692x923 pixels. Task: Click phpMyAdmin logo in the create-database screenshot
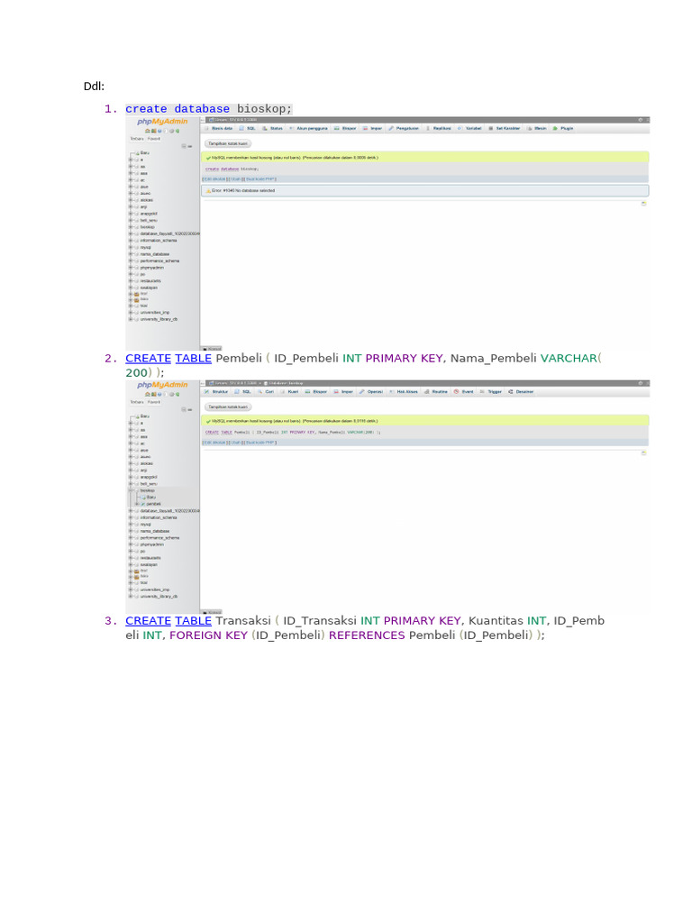click(x=162, y=122)
